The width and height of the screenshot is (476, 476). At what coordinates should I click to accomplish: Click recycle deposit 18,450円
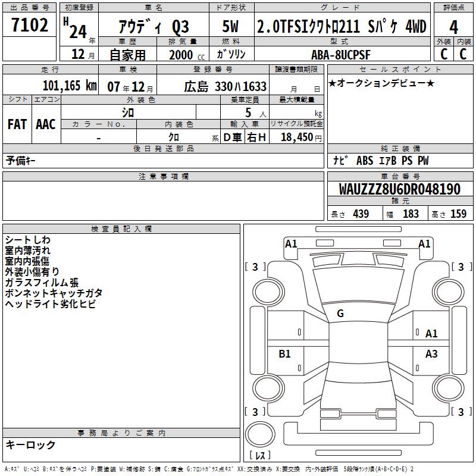[301, 137]
